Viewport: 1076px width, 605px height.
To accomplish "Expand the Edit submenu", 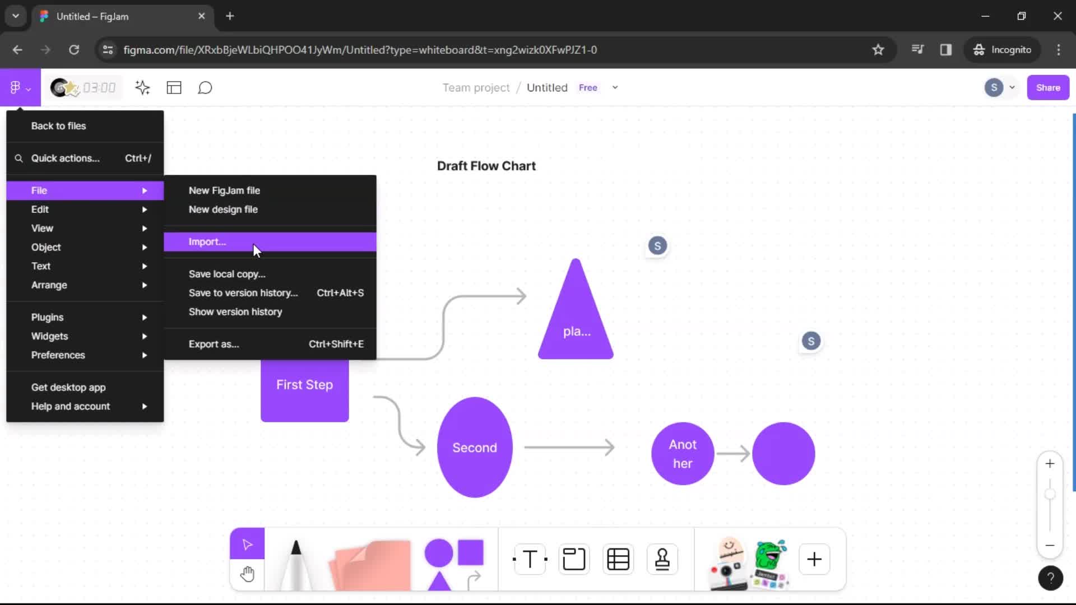I will pos(40,209).
